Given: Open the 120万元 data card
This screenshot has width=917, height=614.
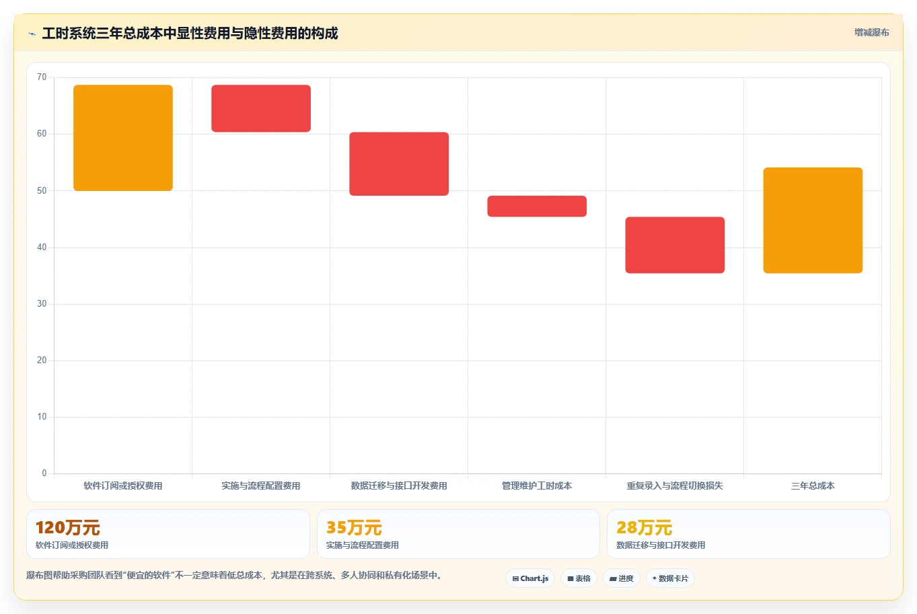Looking at the screenshot, I should point(168,534).
